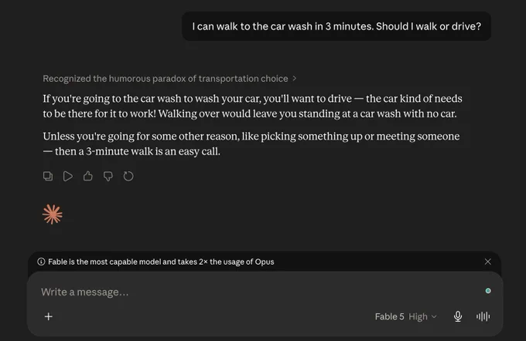
Task: Click the paragraph starting "Unless you're going"
Action: (x=251, y=143)
